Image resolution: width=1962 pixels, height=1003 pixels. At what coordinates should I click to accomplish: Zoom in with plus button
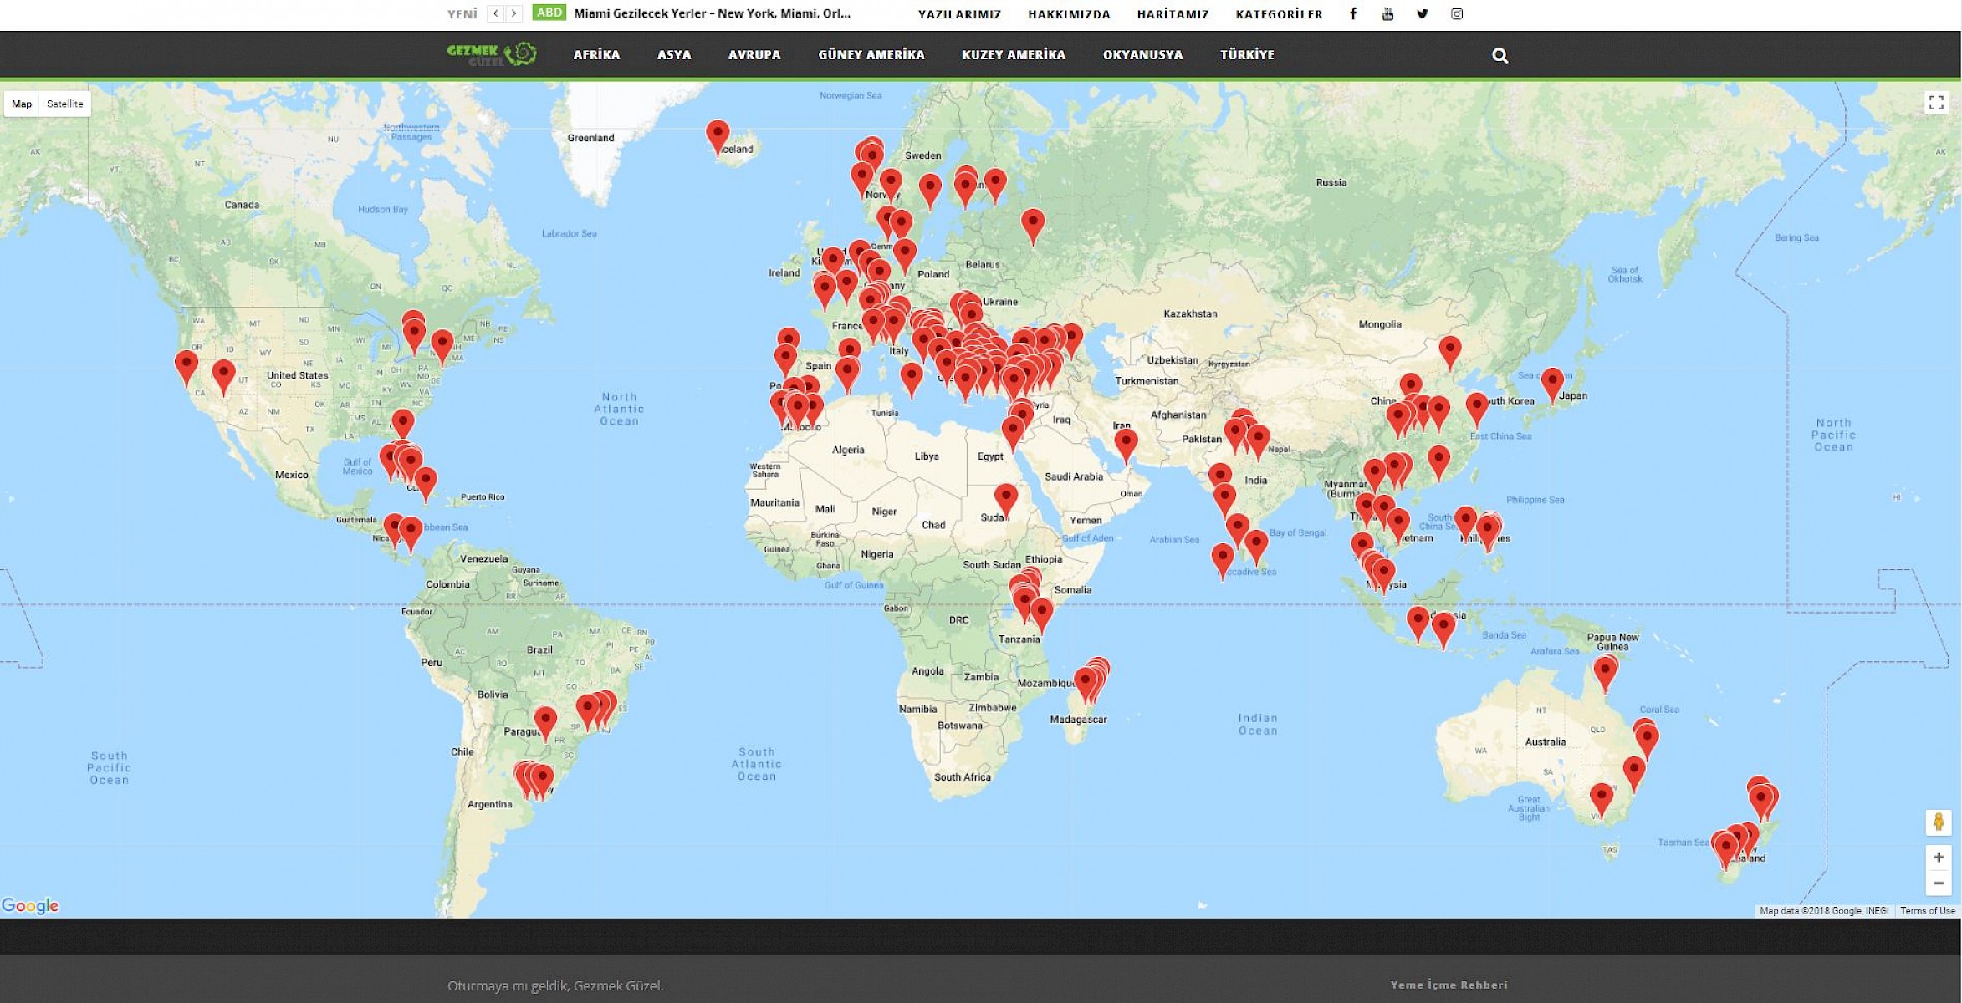point(1938,858)
